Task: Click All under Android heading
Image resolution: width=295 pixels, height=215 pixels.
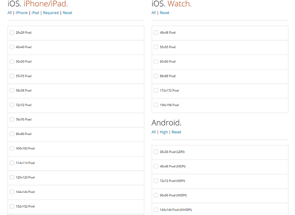Action: click(154, 132)
